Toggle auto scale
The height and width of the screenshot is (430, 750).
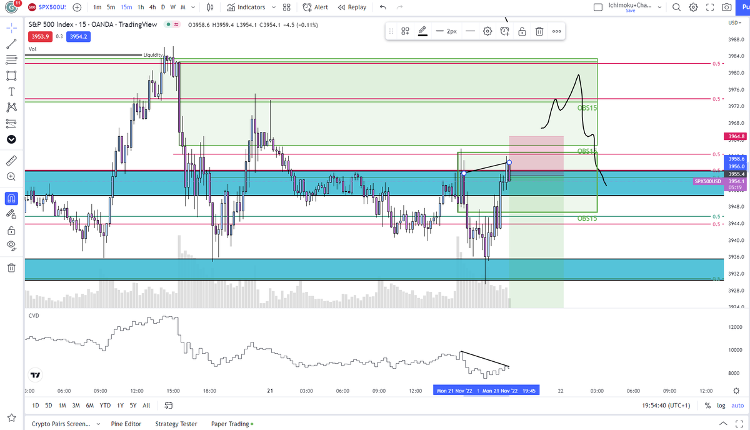(x=736, y=406)
